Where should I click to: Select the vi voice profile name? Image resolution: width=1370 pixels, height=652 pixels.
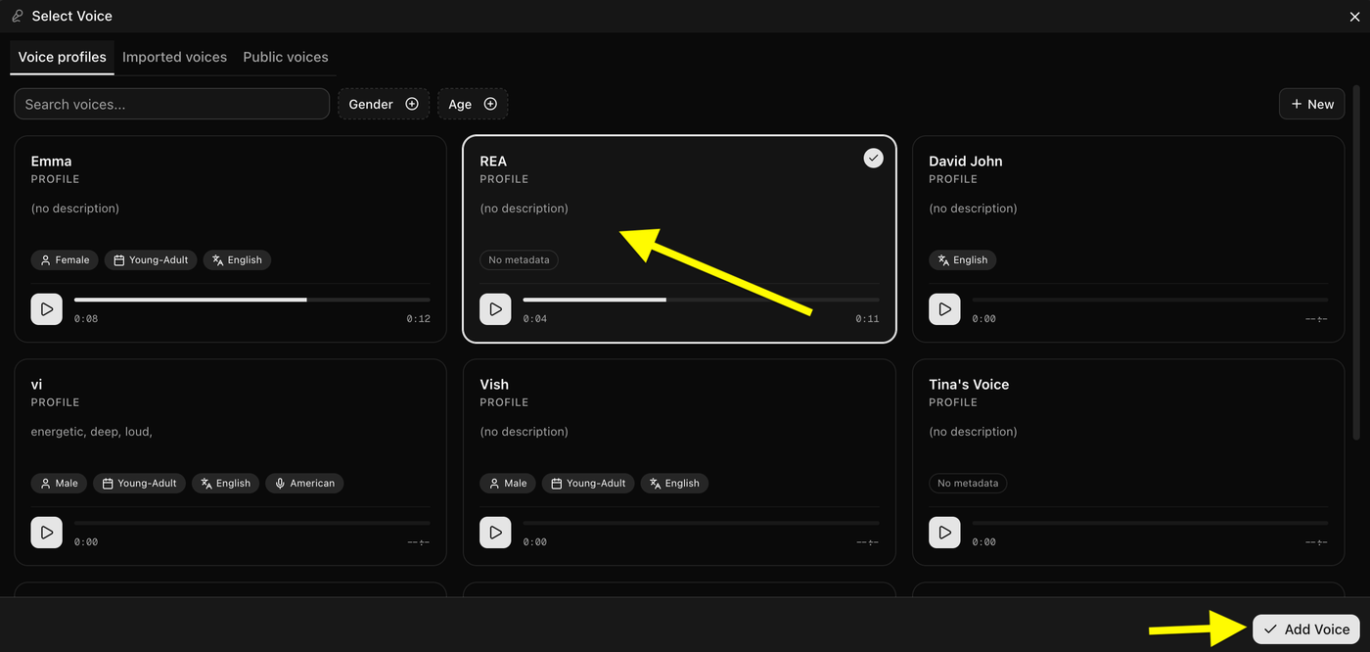pos(36,384)
